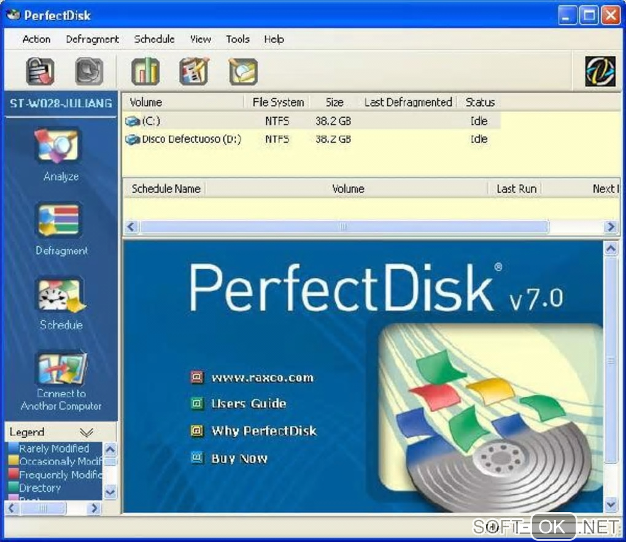Open the Schedule menu
This screenshot has width=626, height=542.
tap(154, 39)
